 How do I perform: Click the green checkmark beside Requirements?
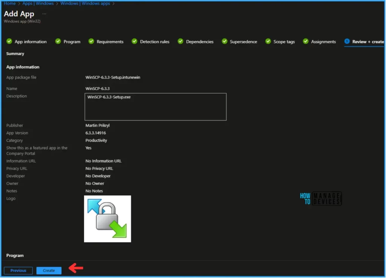[91, 41]
